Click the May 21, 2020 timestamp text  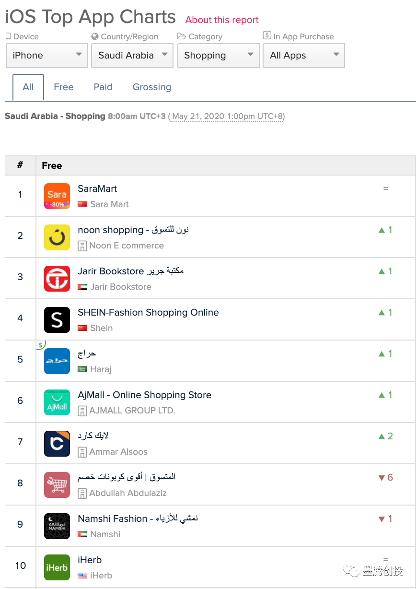tap(226, 117)
